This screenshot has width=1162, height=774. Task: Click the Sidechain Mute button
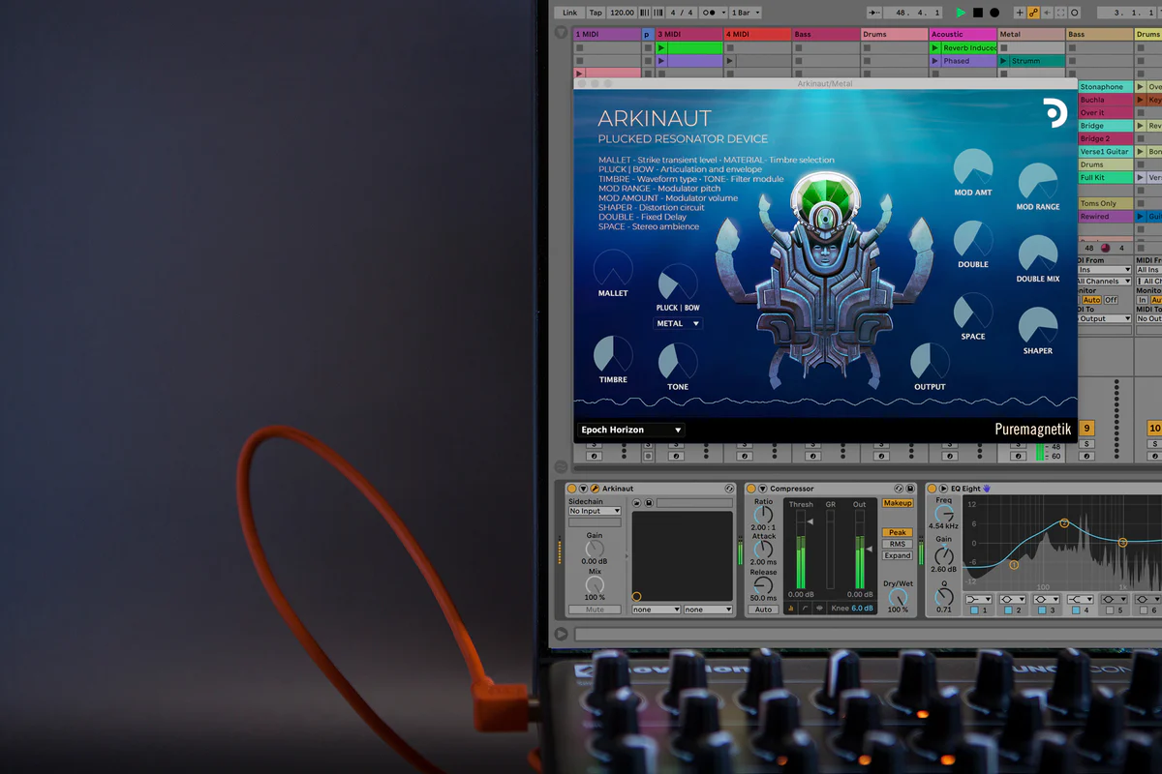click(x=595, y=610)
